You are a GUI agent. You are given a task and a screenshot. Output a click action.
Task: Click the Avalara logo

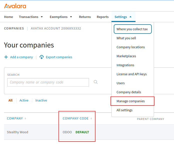15,6
